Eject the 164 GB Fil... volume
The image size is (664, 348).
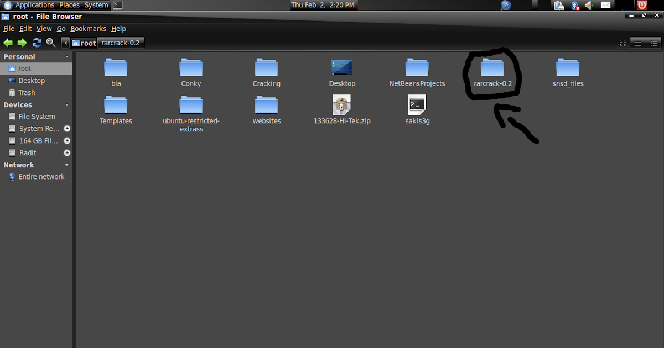point(67,141)
